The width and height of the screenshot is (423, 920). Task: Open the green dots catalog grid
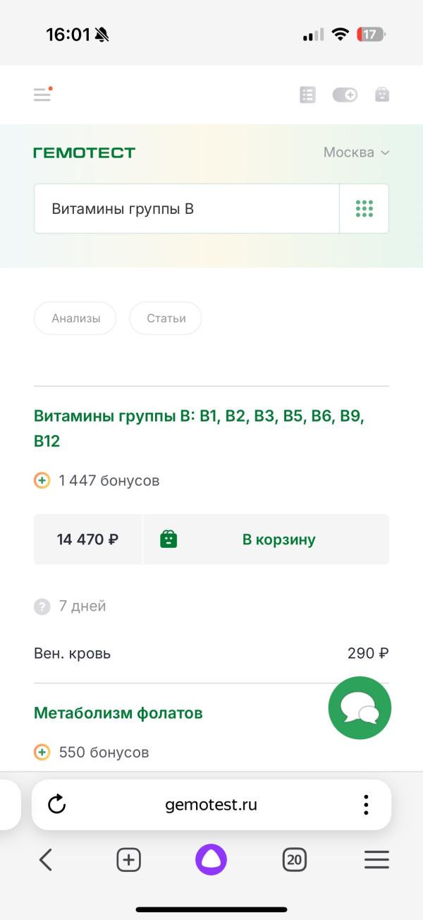pyautogui.click(x=364, y=209)
